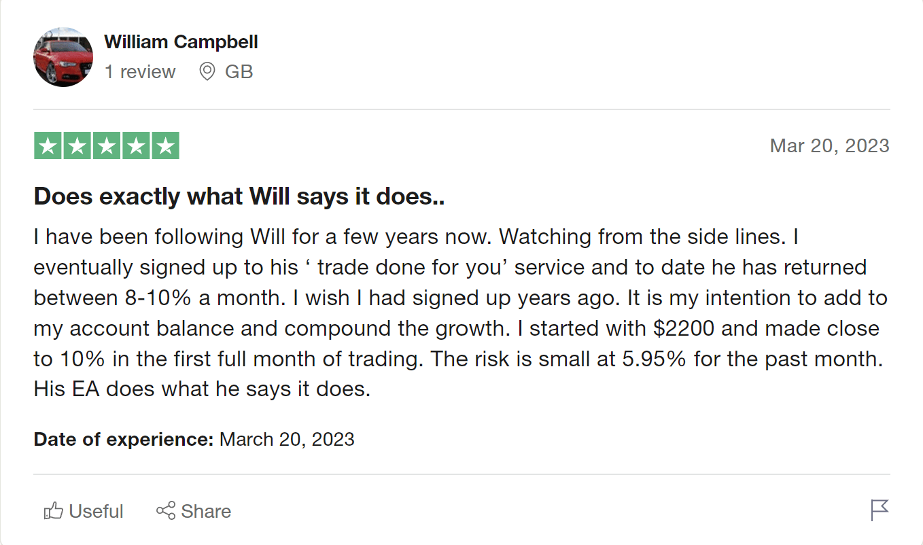Mark the review as Useful

point(84,511)
